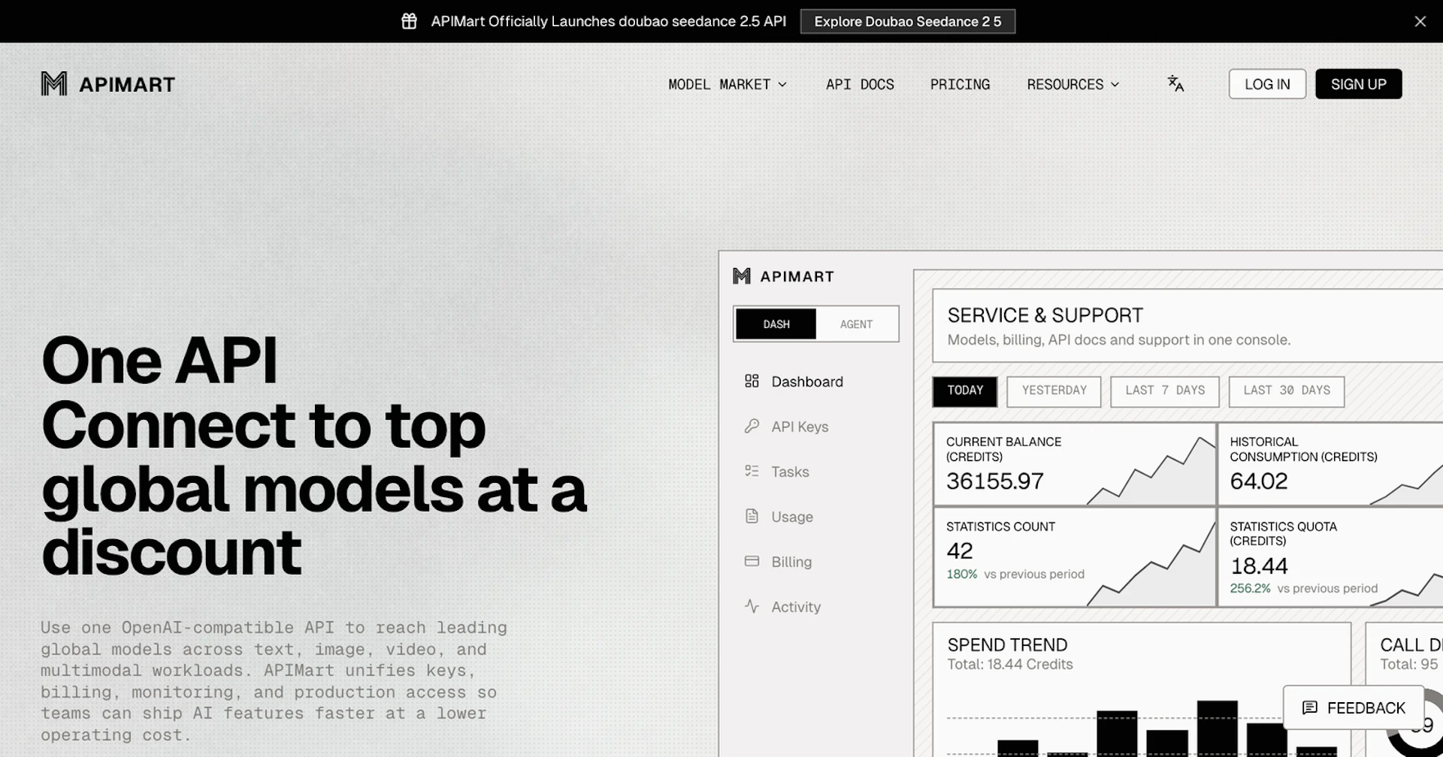Click the gift icon in the announcement bar
The height and width of the screenshot is (757, 1443).
409,21
